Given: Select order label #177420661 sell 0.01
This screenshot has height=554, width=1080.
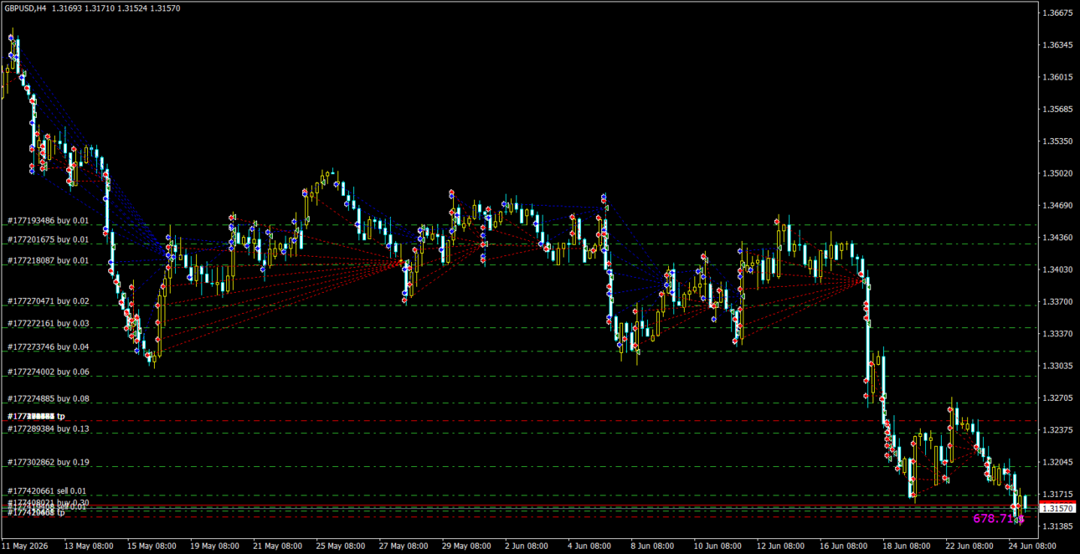Looking at the screenshot, I should [47, 491].
